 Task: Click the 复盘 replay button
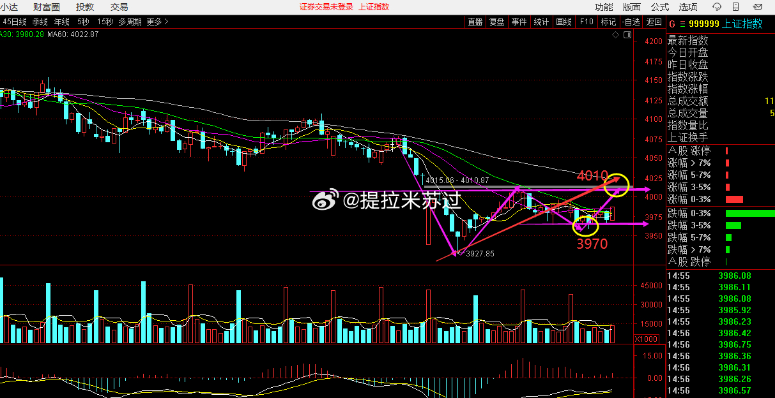click(497, 21)
